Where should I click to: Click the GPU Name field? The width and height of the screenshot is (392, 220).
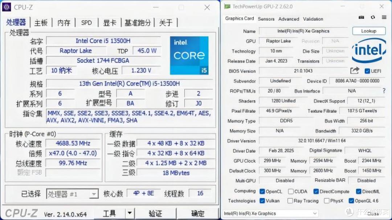tap(303, 31)
